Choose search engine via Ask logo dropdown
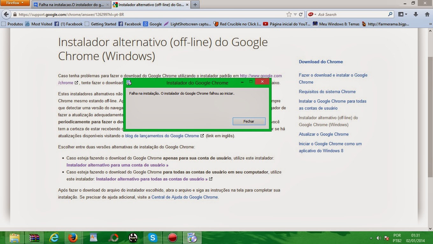The height and width of the screenshot is (244, 433). tap(312, 15)
